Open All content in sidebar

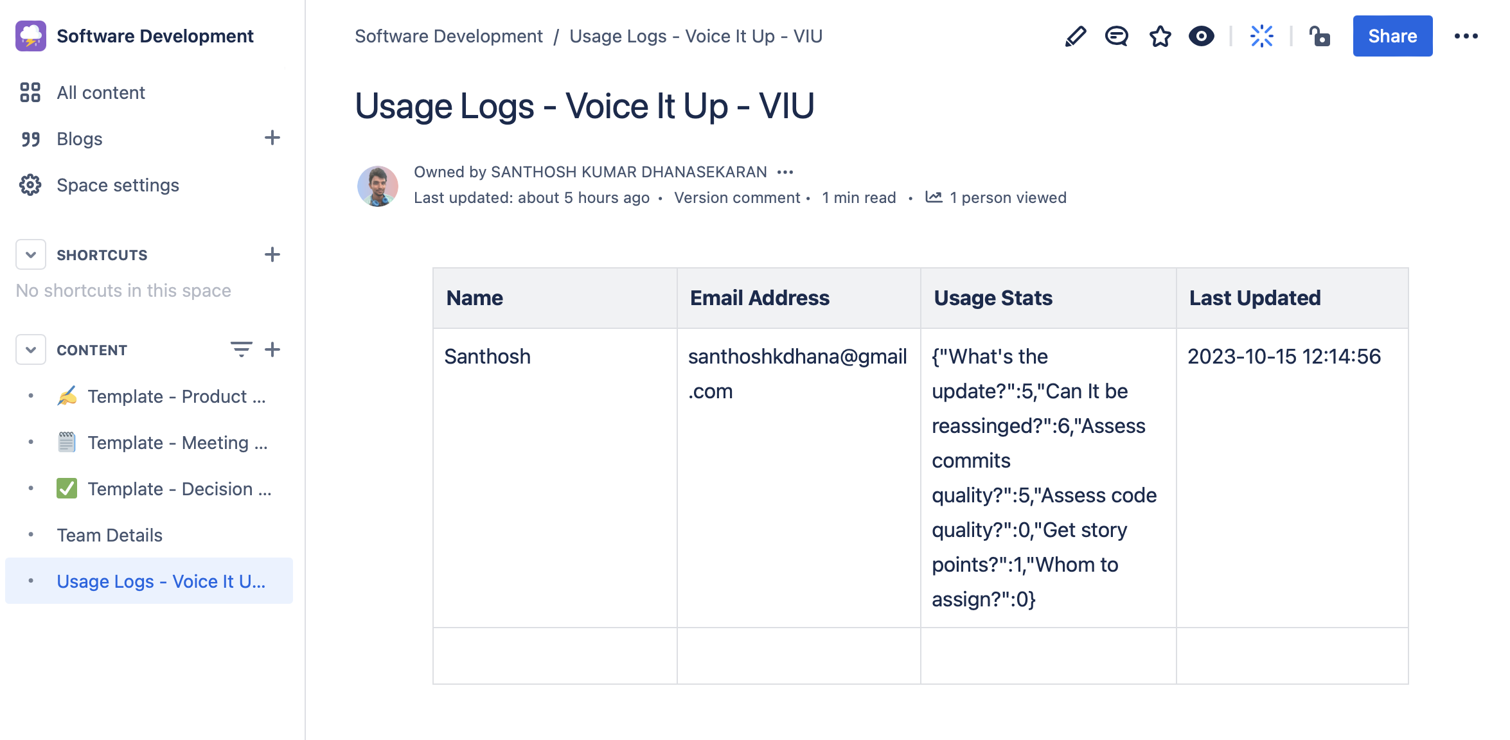(101, 92)
